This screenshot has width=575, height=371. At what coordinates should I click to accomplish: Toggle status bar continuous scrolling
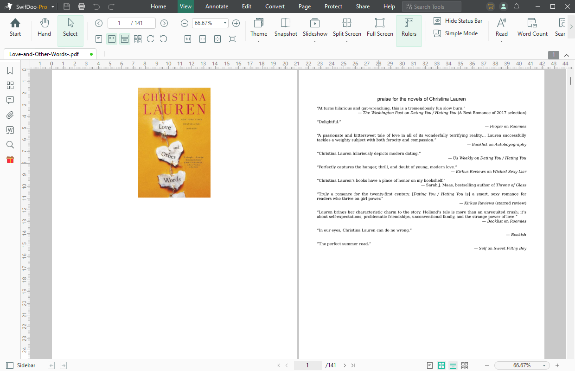453,365
